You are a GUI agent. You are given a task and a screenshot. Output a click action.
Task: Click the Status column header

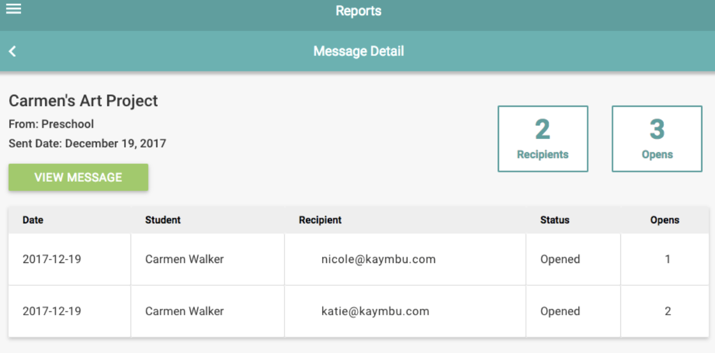(555, 220)
